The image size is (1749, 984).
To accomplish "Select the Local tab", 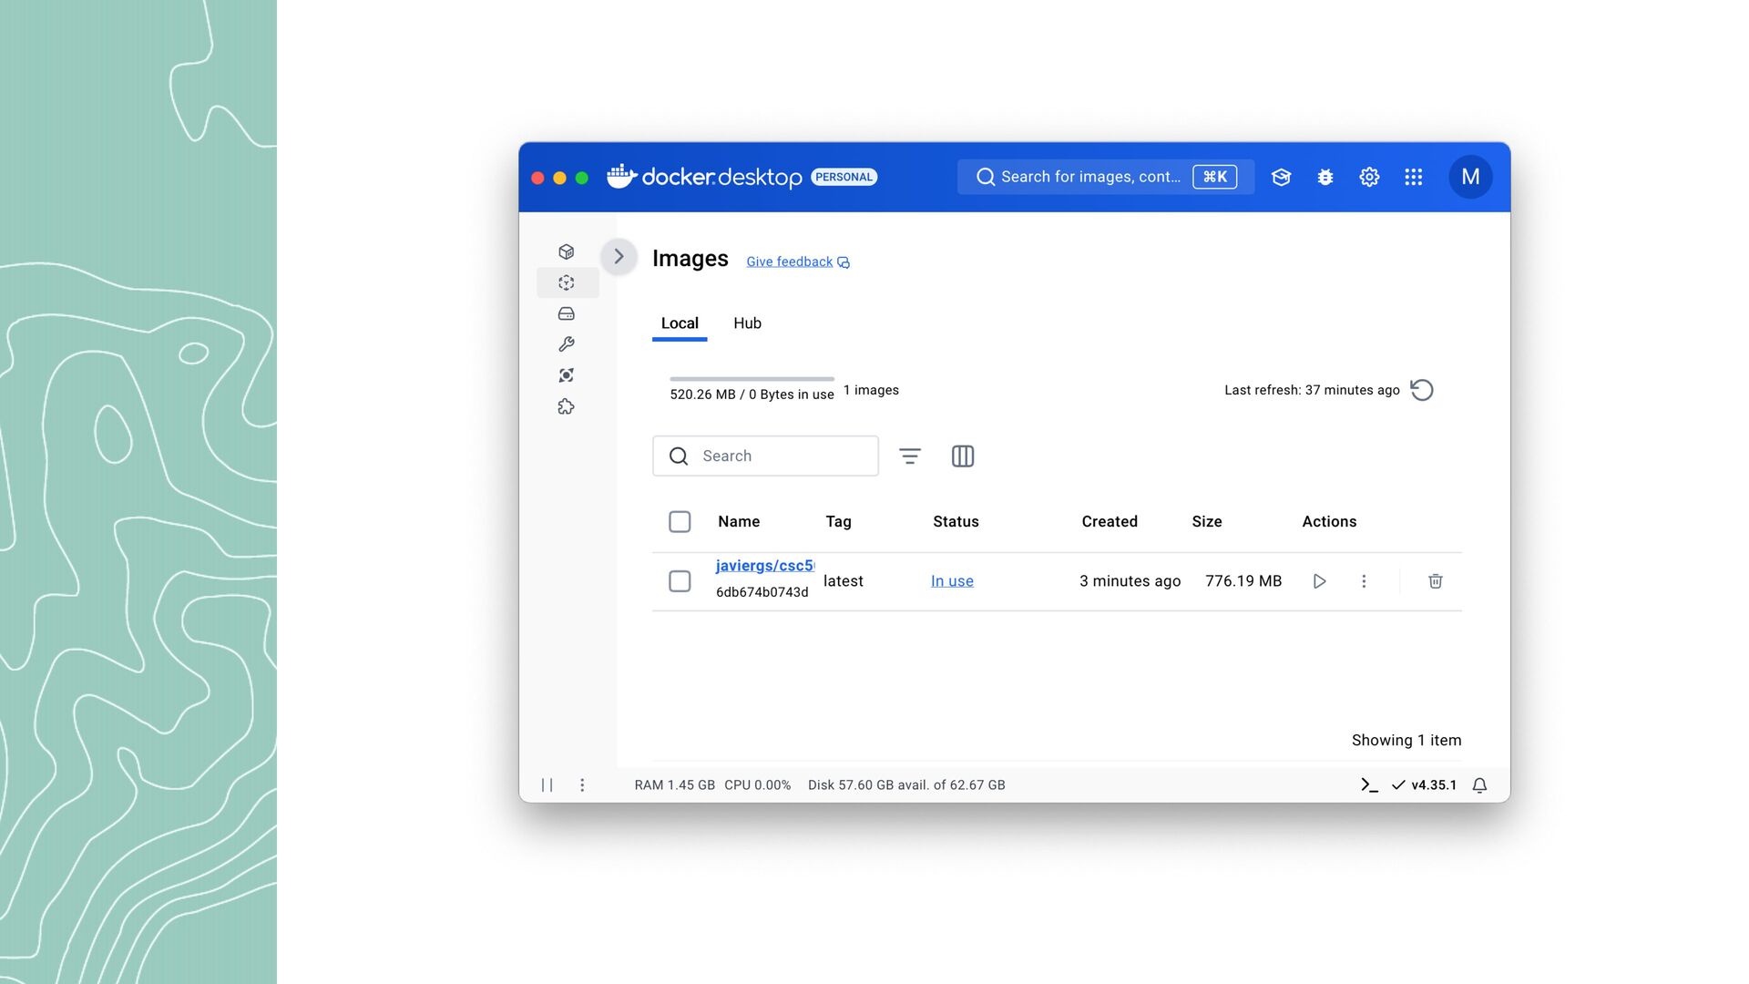I will (680, 323).
